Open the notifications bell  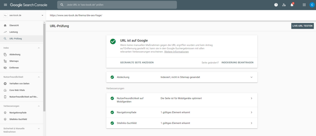click(292, 5)
